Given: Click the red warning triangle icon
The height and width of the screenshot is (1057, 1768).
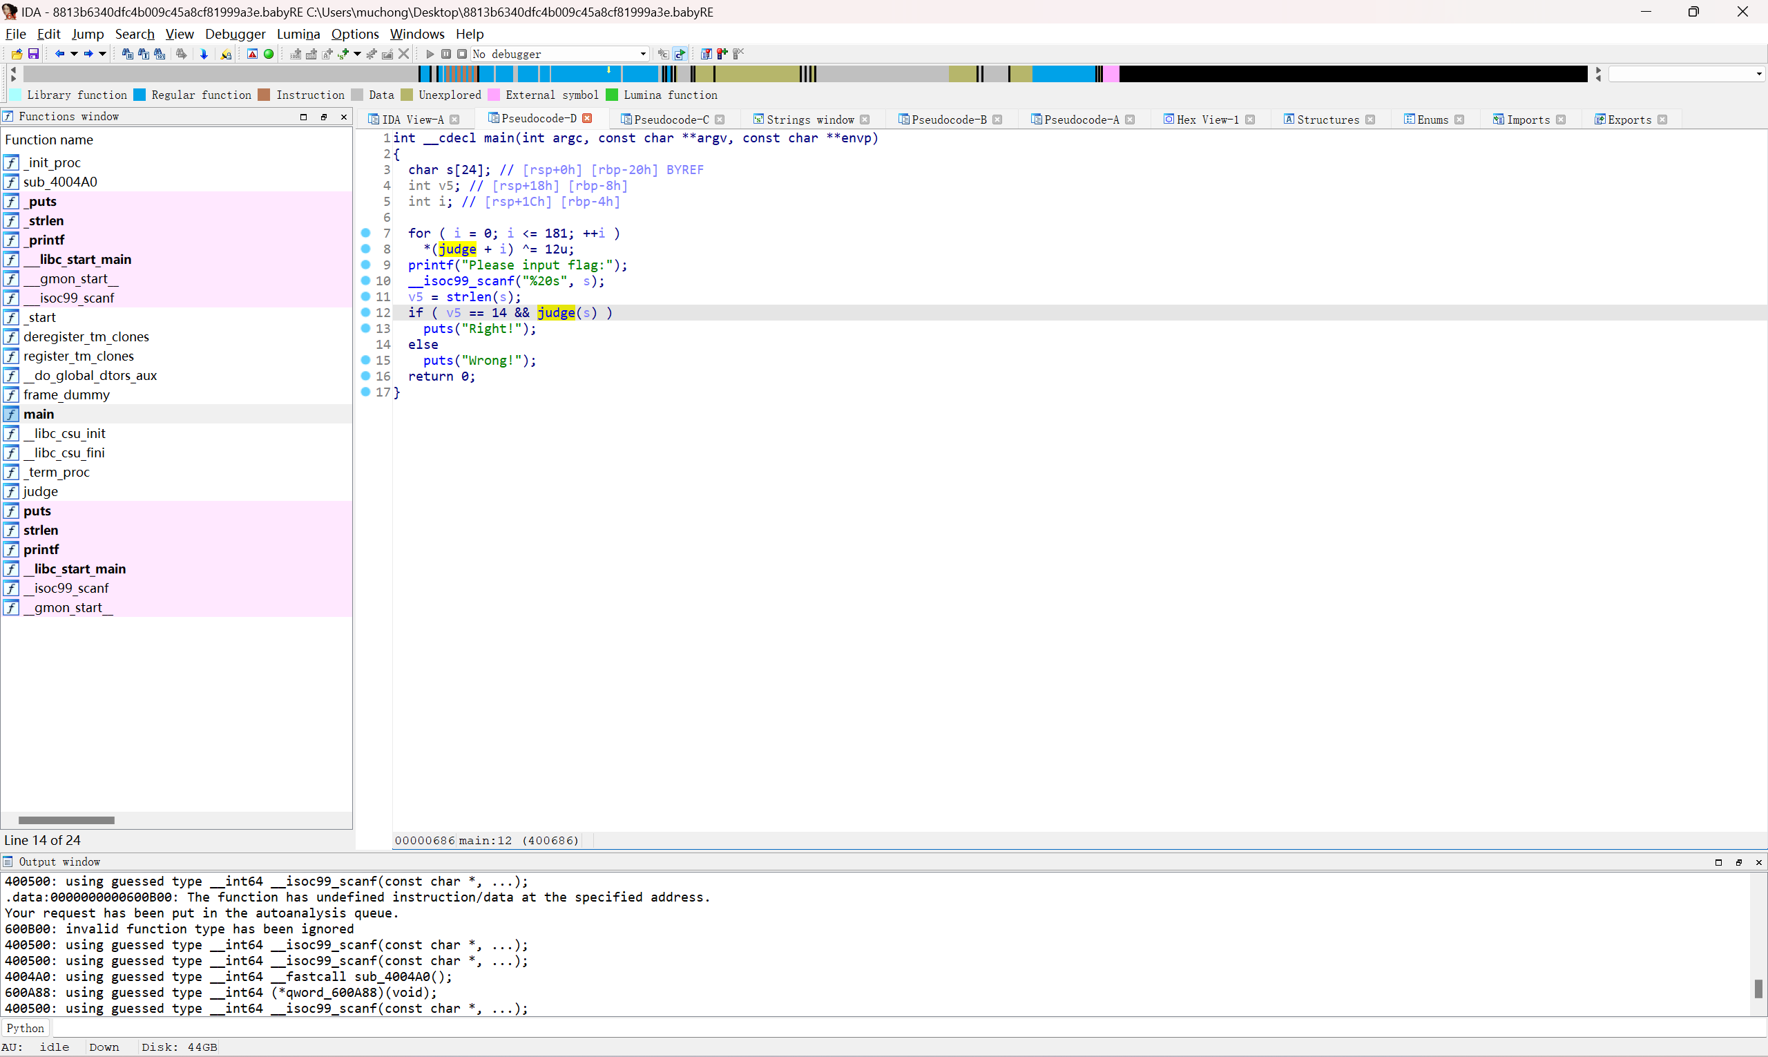Looking at the screenshot, I should click(x=252, y=54).
